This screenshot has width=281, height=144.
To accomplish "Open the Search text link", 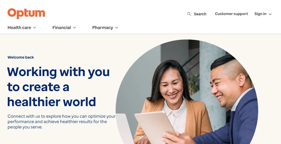I will [200, 14].
